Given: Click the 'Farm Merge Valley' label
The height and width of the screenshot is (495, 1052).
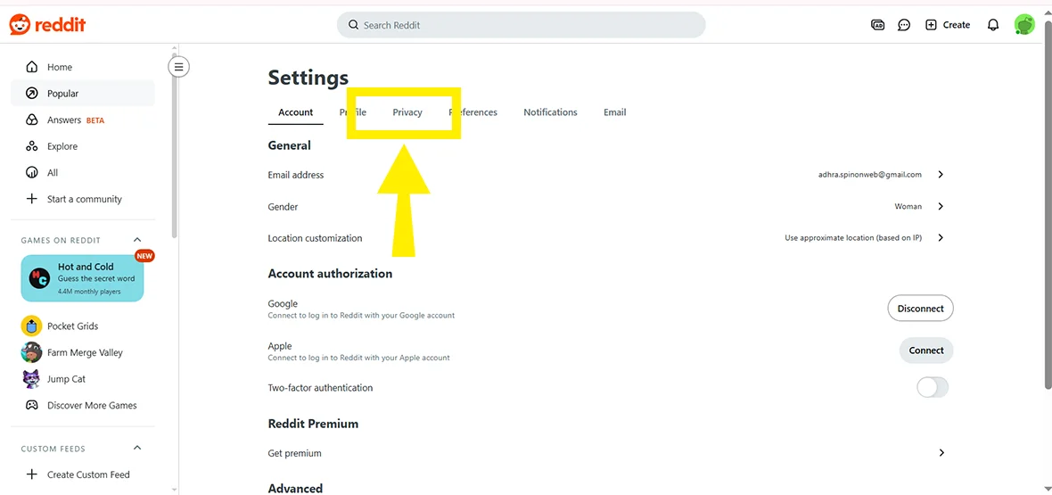Looking at the screenshot, I should coord(85,352).
